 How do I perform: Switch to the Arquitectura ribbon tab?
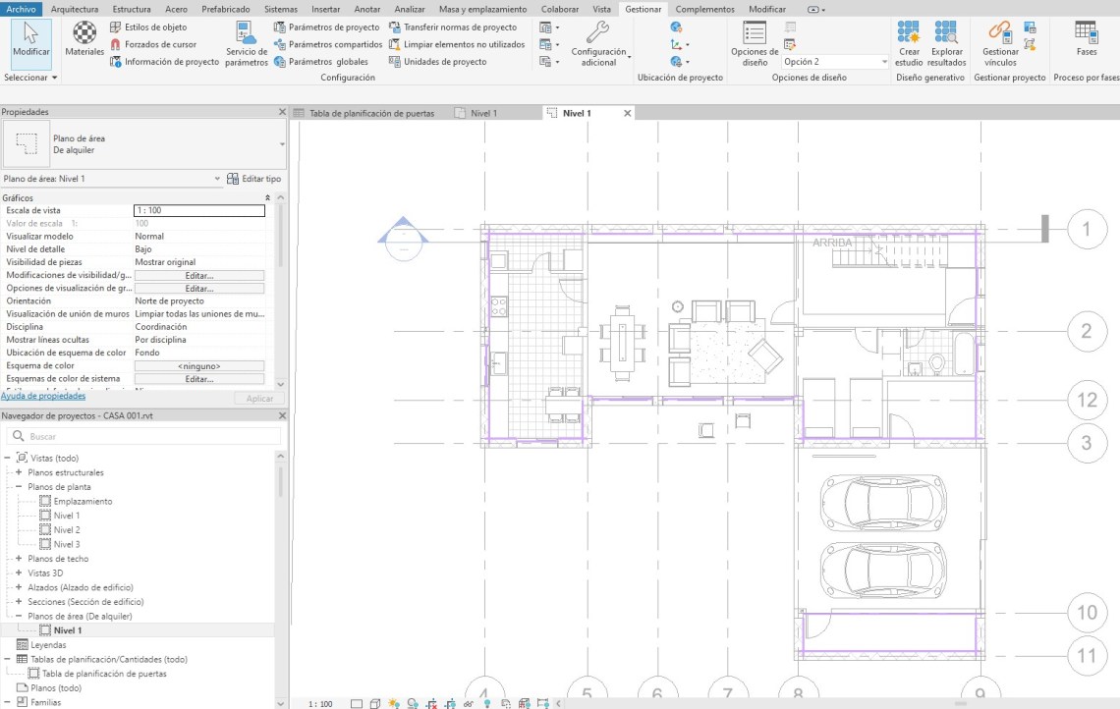pyautogui.click(x=74, y=9)
